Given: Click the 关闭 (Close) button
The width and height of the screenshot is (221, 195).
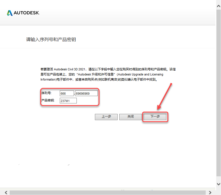Looking at the screenshot, I should (131, 117).
